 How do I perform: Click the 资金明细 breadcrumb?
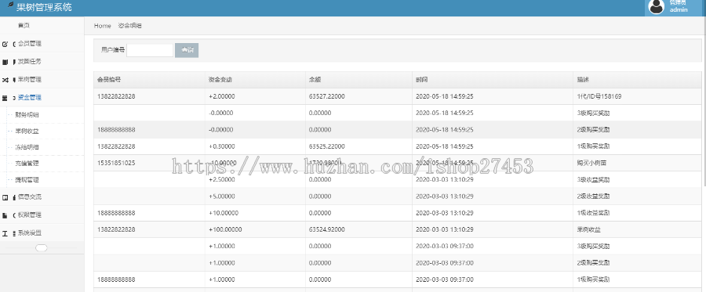tap(129, 26)
